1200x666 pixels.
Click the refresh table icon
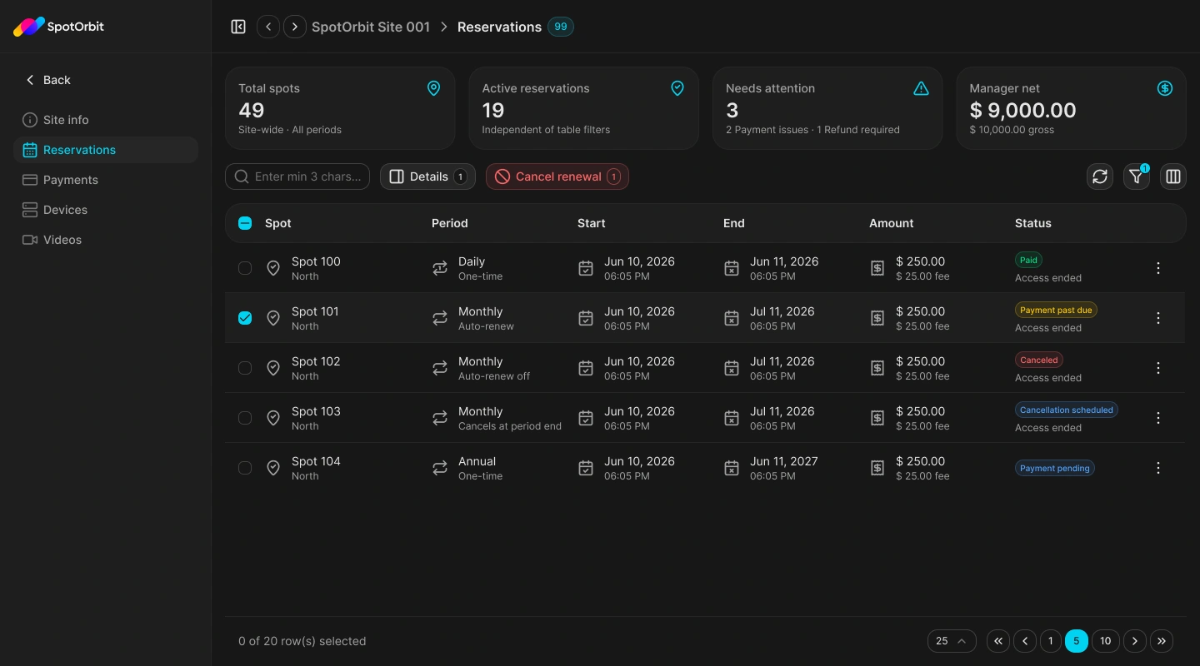[1100, 176]
